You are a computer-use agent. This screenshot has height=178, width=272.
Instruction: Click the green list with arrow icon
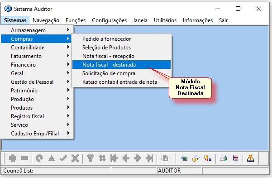coord(184,158)
